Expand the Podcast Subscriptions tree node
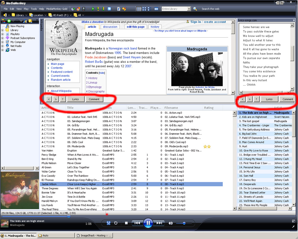The height and width of the screenshot is (239, 298). (x=2, y=38)
